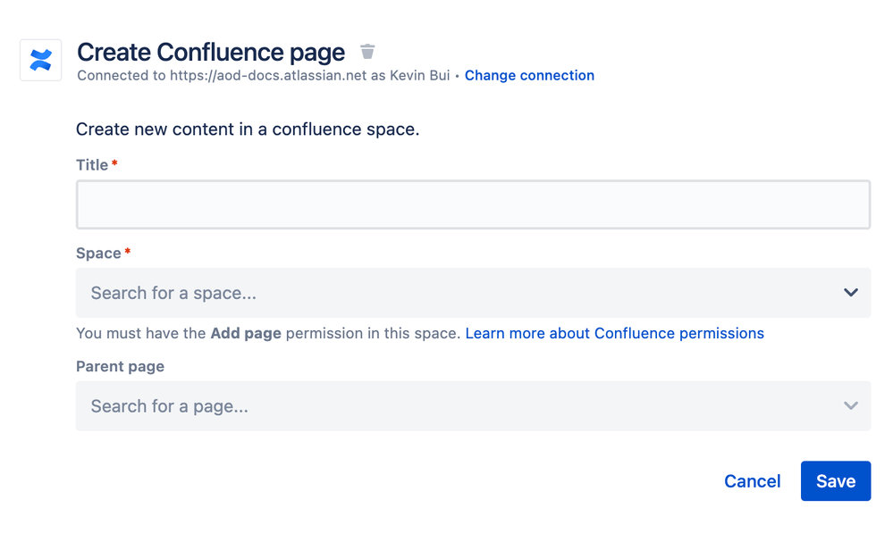Click the Confluence logo icon
Viewport: 893px width, 533px height.
pyautogui.click(x=40, y=60)
